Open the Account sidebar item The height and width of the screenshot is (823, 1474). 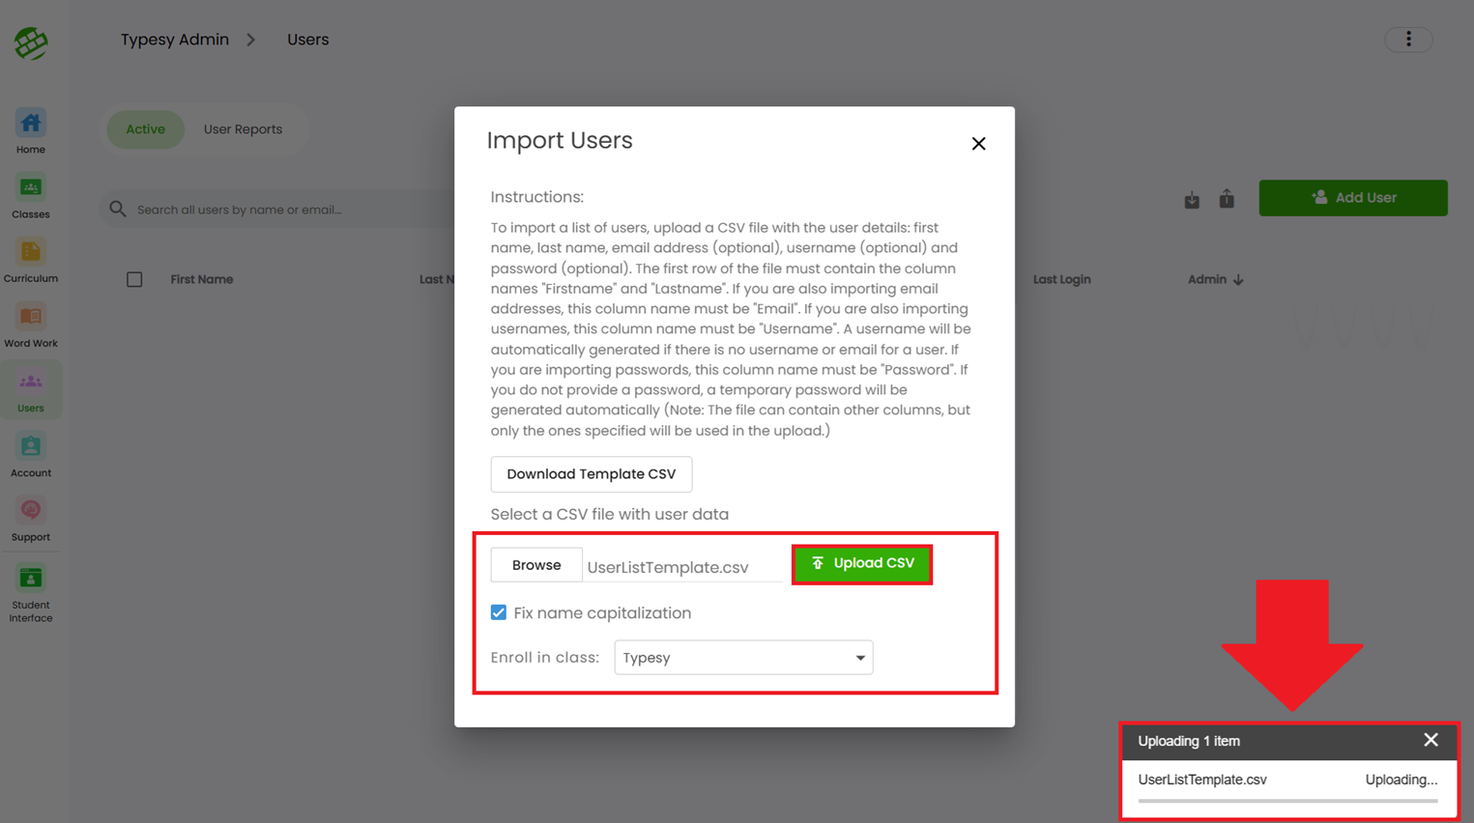(31, 456)
